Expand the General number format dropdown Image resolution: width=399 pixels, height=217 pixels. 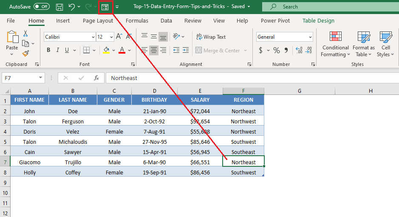coord(310,37)
